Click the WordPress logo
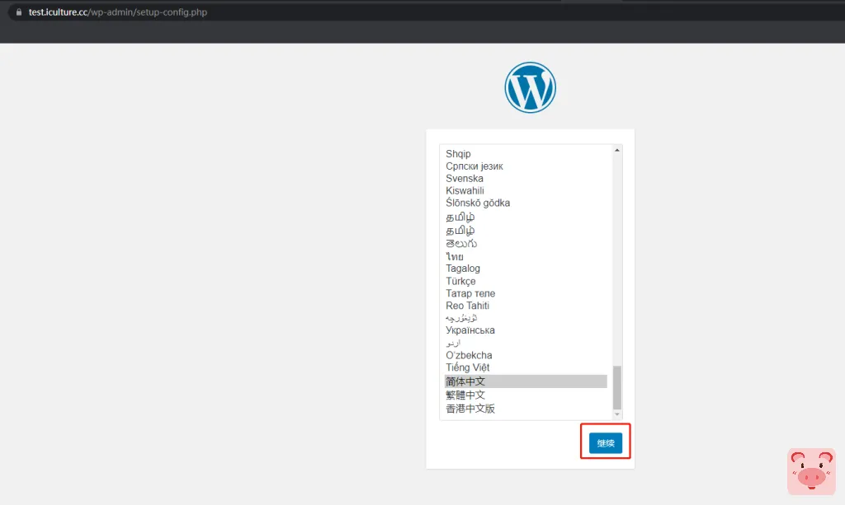Viewport: 845px width, 505px height. coord(531,87)
